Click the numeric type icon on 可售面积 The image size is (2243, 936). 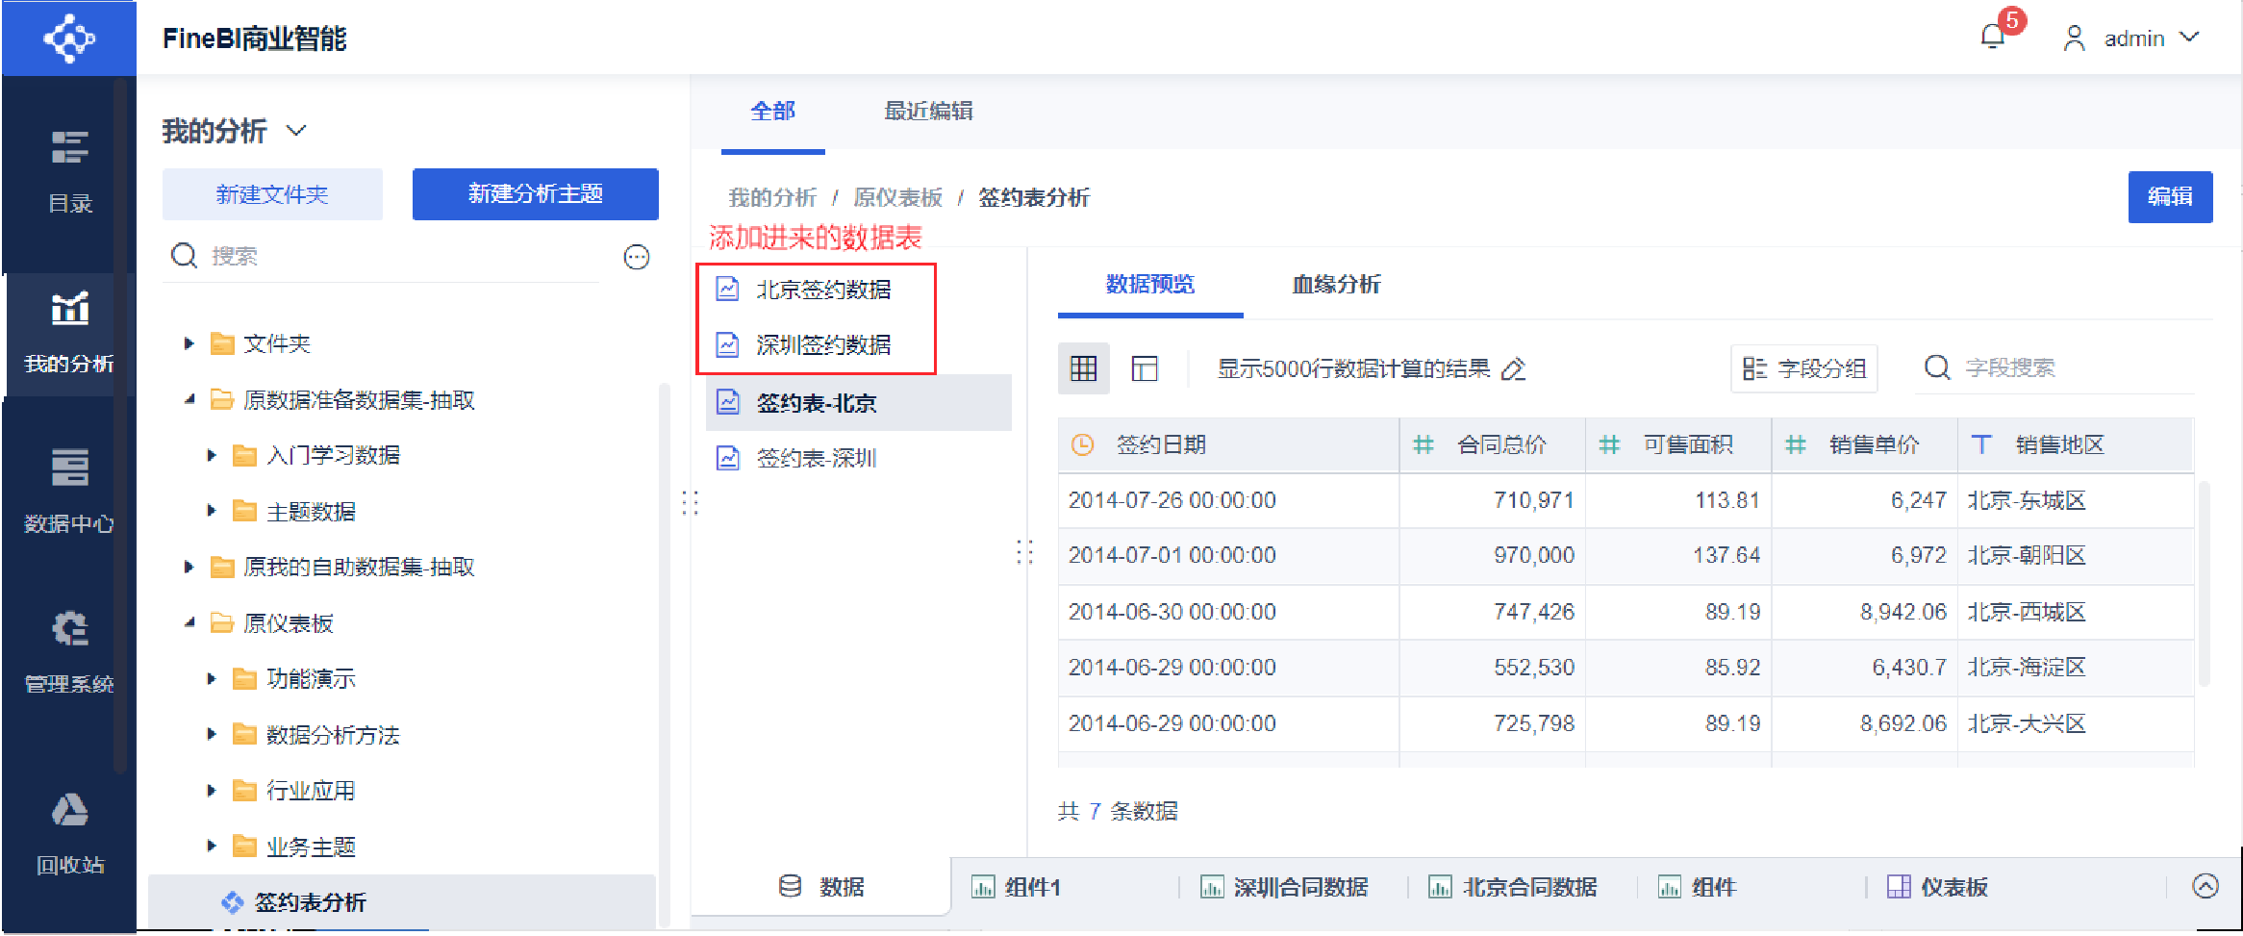click(x=1609, y=444)
